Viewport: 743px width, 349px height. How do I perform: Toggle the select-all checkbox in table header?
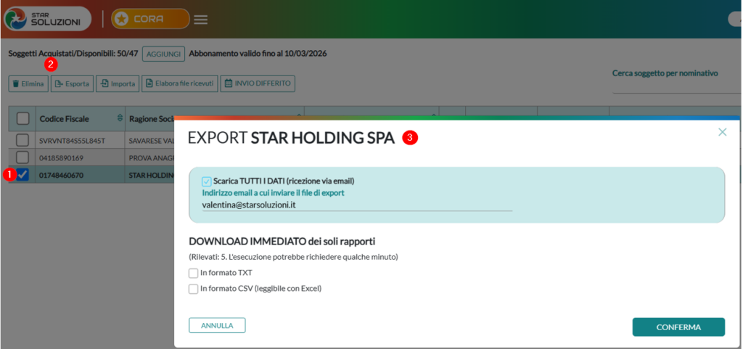click(x=22, y=119)
